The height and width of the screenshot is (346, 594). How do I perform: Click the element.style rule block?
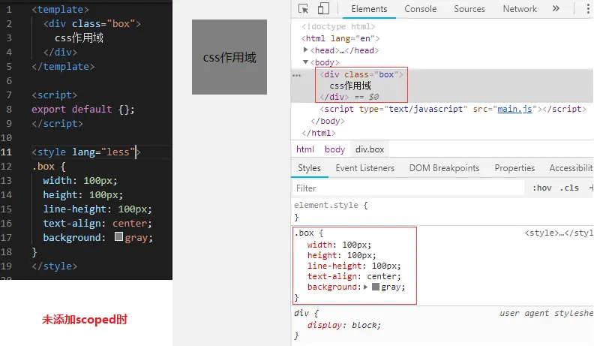tap(331, 211)
